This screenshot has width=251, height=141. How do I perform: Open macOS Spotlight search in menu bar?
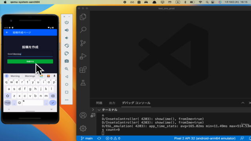(207, 2)
